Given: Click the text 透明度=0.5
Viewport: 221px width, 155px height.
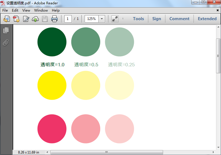Looking at the screenshot, I should coord(86,65).
